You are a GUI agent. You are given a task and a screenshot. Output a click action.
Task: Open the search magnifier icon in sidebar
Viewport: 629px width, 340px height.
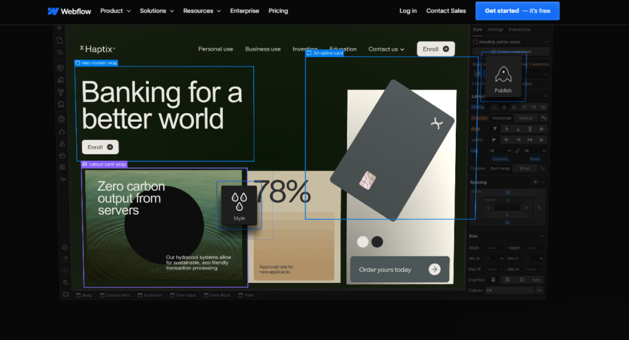coord(65,283)
